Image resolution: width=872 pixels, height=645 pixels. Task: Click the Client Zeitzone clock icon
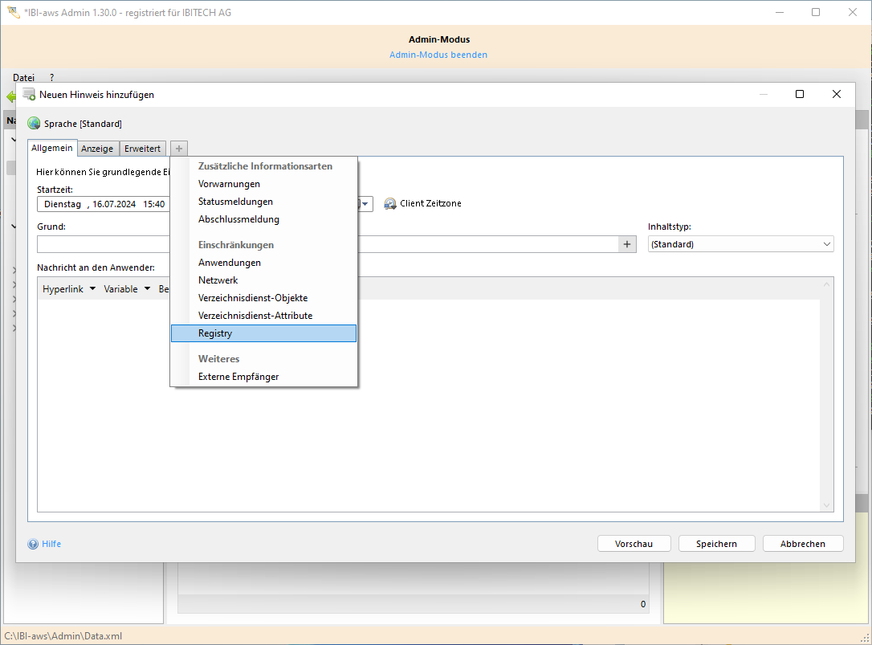point(389,203)
